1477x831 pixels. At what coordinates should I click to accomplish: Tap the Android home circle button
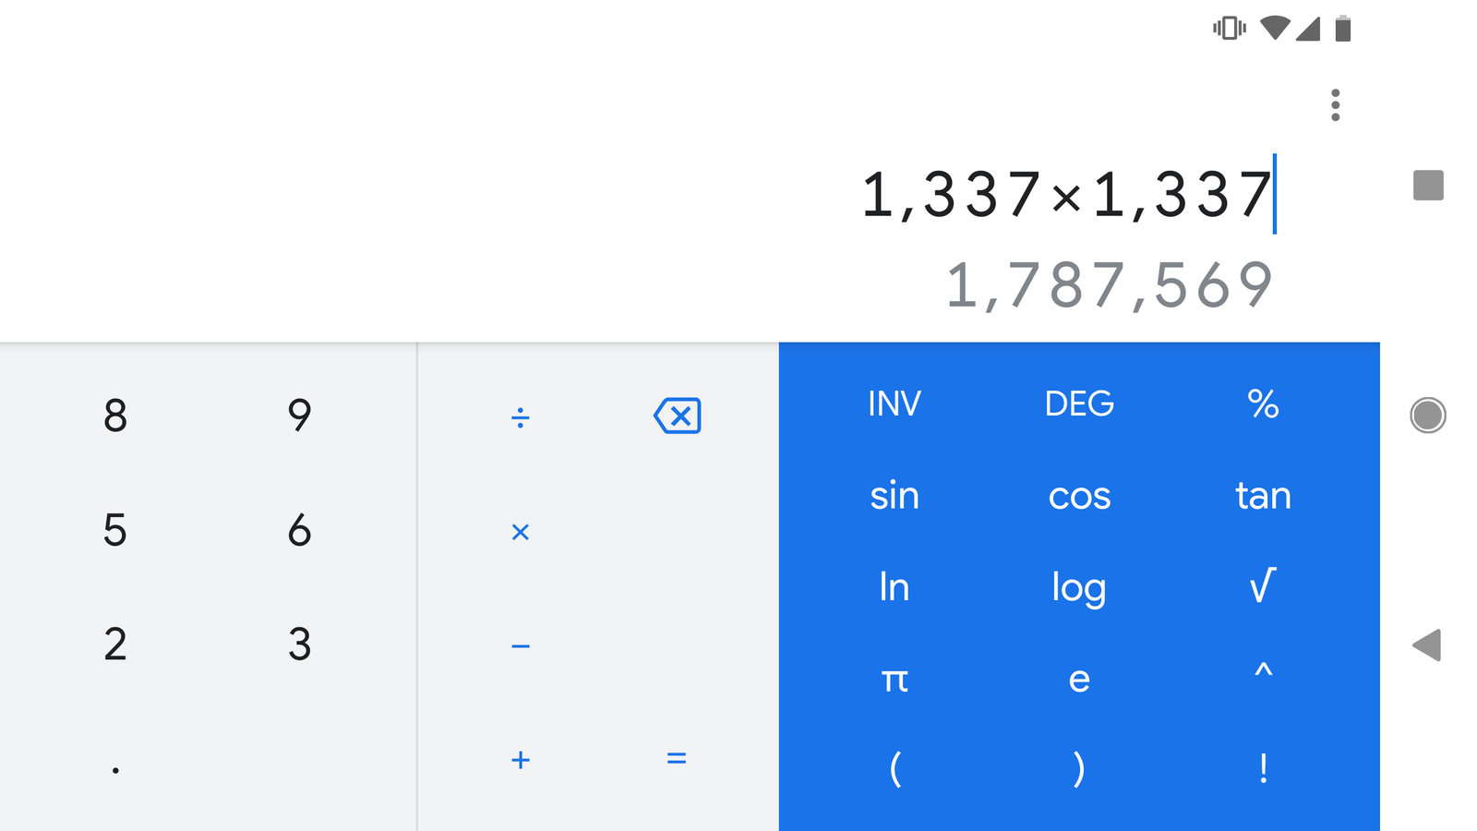click(1428, 415)
